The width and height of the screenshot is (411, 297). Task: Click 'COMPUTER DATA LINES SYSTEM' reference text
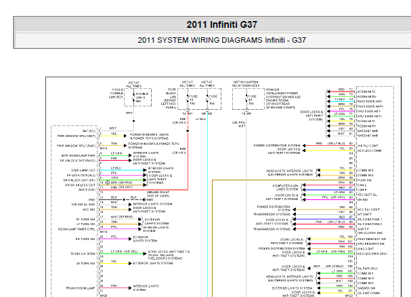tap(286, 188)
